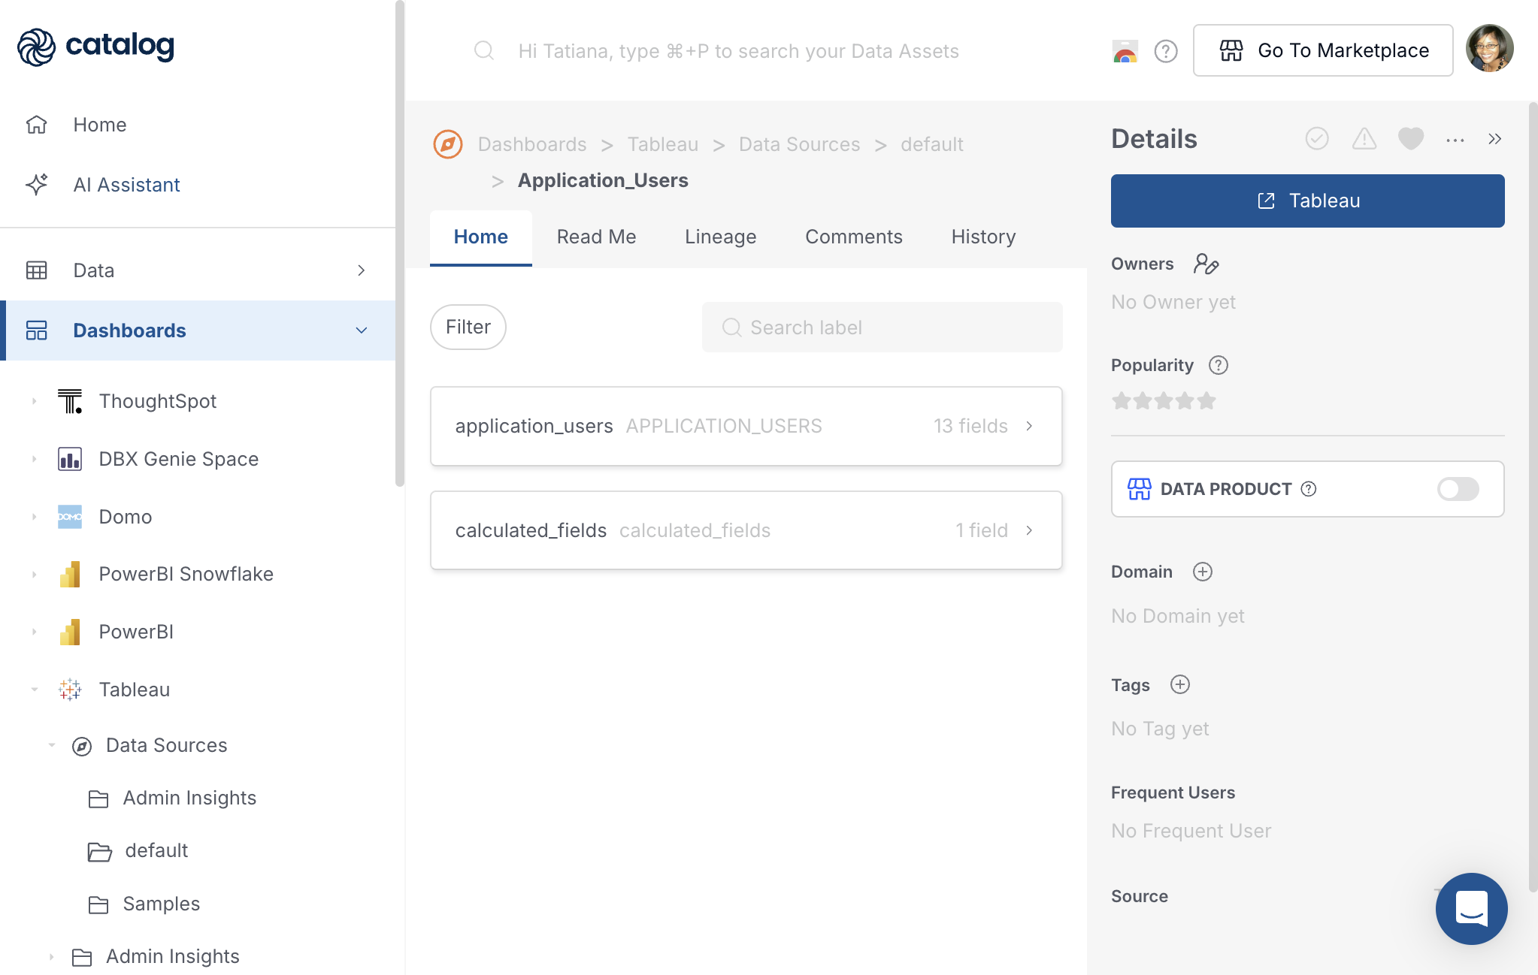This screenshot has height=975, width=1538.
Task: Click the Popularity help icon
Action: pyautogui.click(x=1219, y=365)
